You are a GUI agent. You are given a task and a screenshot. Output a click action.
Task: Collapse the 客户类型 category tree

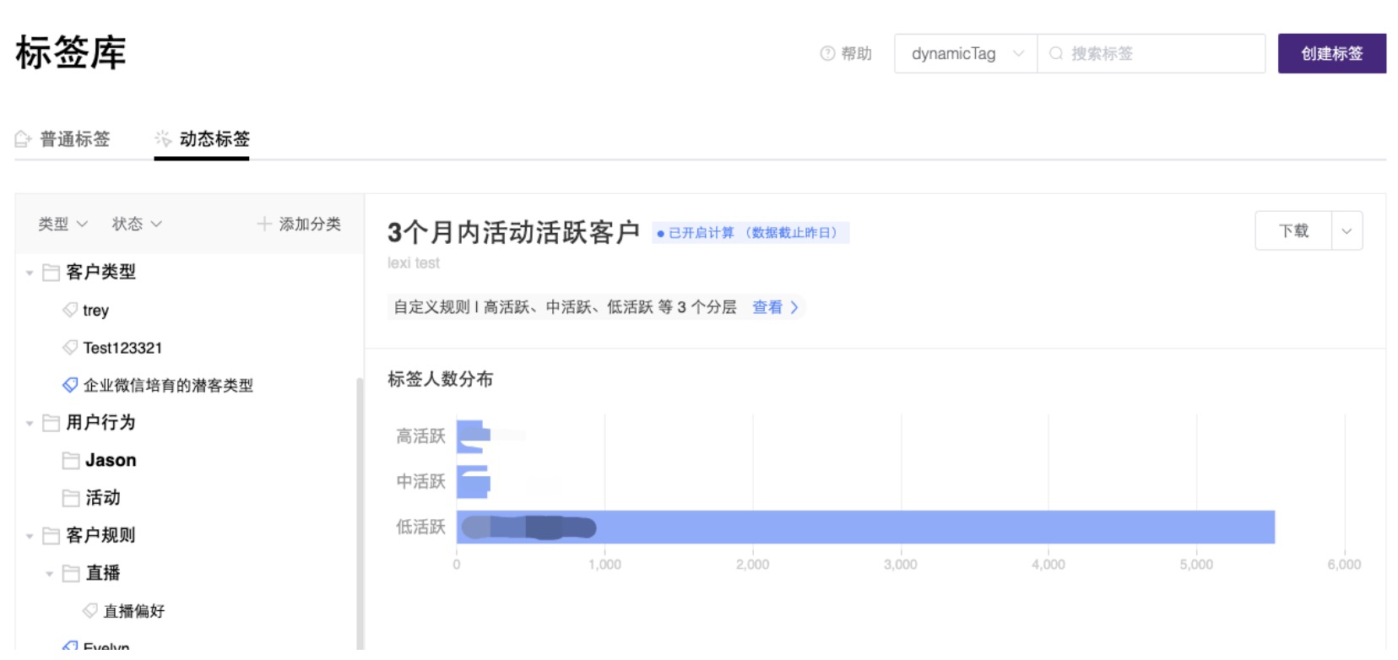(30, 273)
